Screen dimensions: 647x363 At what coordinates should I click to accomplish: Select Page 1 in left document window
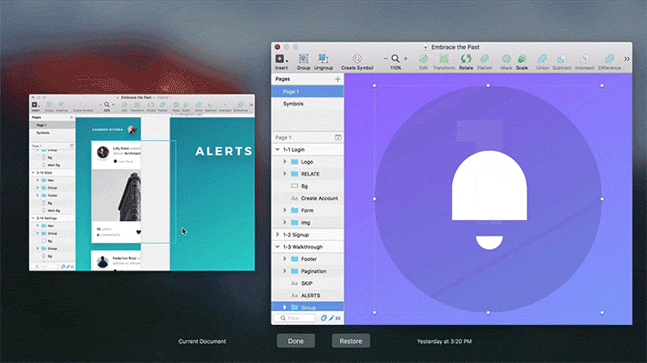(x=53, y=125)
